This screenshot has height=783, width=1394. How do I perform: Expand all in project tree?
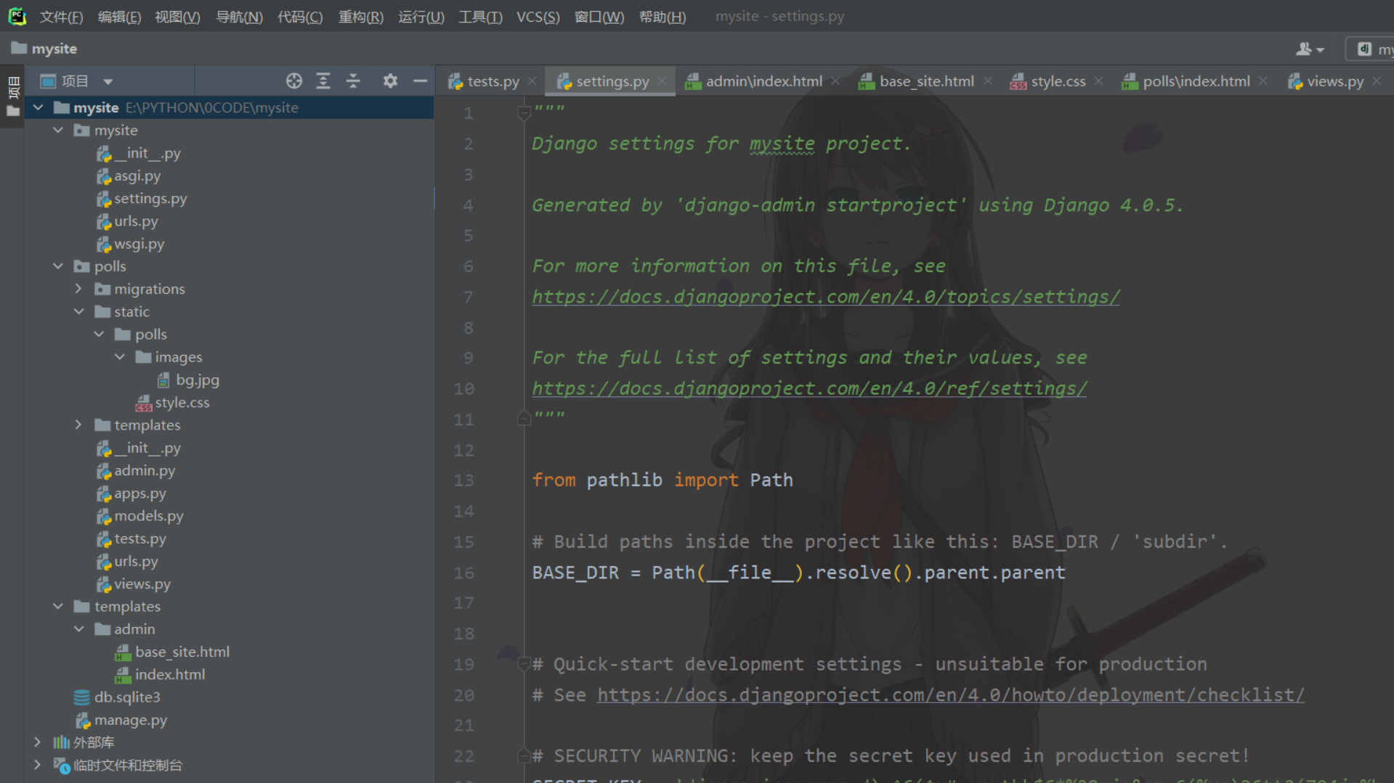[323, 81]
